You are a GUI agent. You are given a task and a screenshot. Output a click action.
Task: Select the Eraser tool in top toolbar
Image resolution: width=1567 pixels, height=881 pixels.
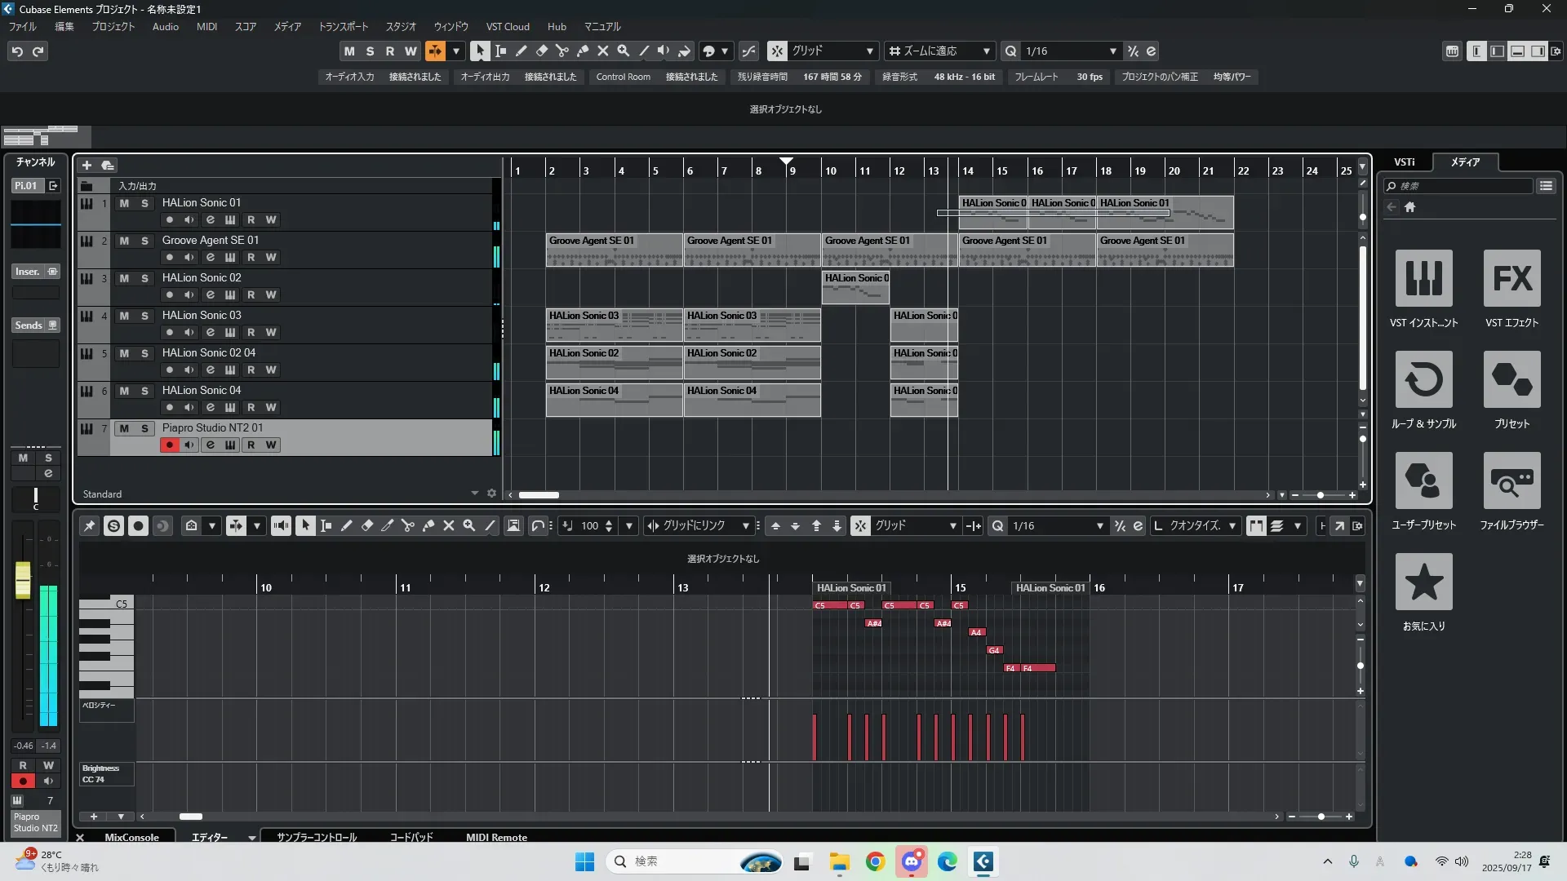(541, 51)
